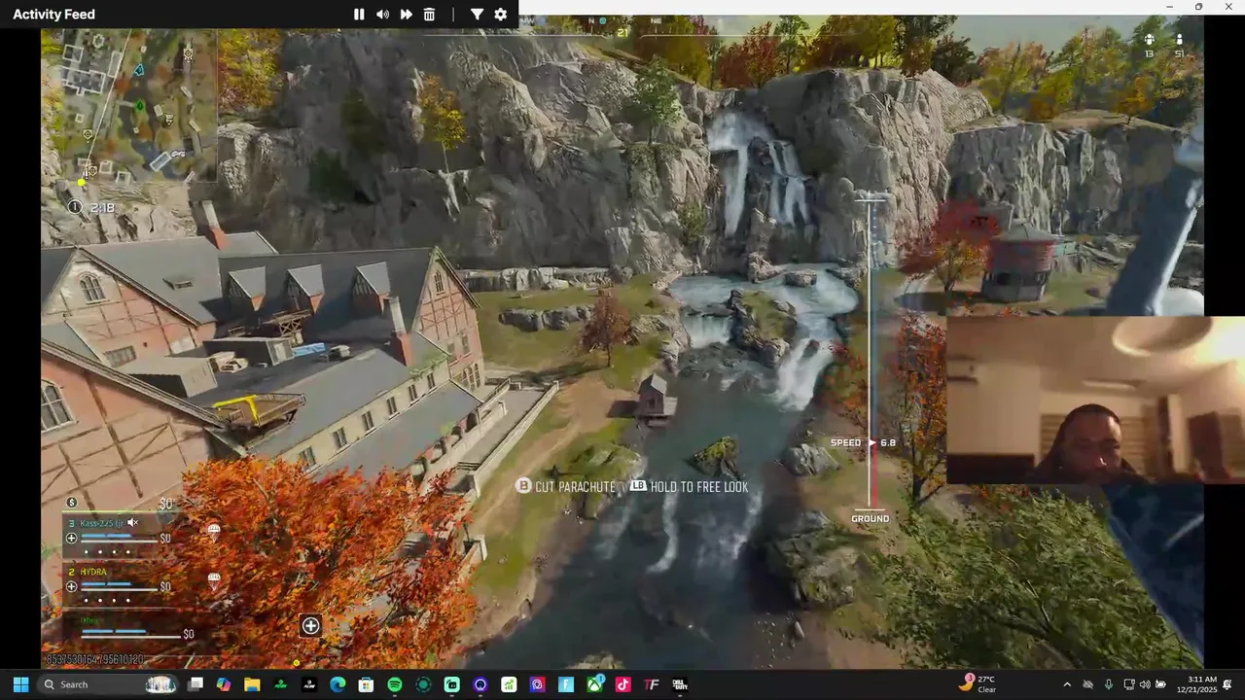Click the dollar cash icon

click(72, 503)
